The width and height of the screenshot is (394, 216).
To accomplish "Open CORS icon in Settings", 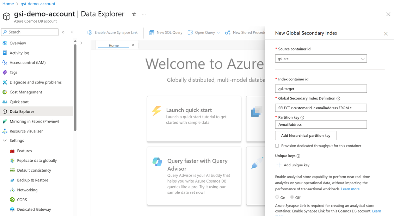I will coord(12,200).
